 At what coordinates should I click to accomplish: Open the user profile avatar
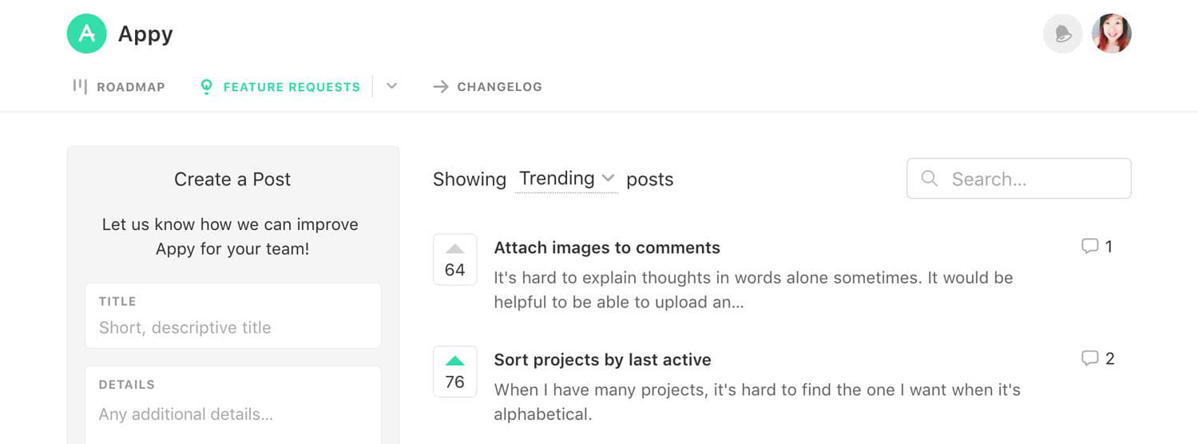(1111, 34)
